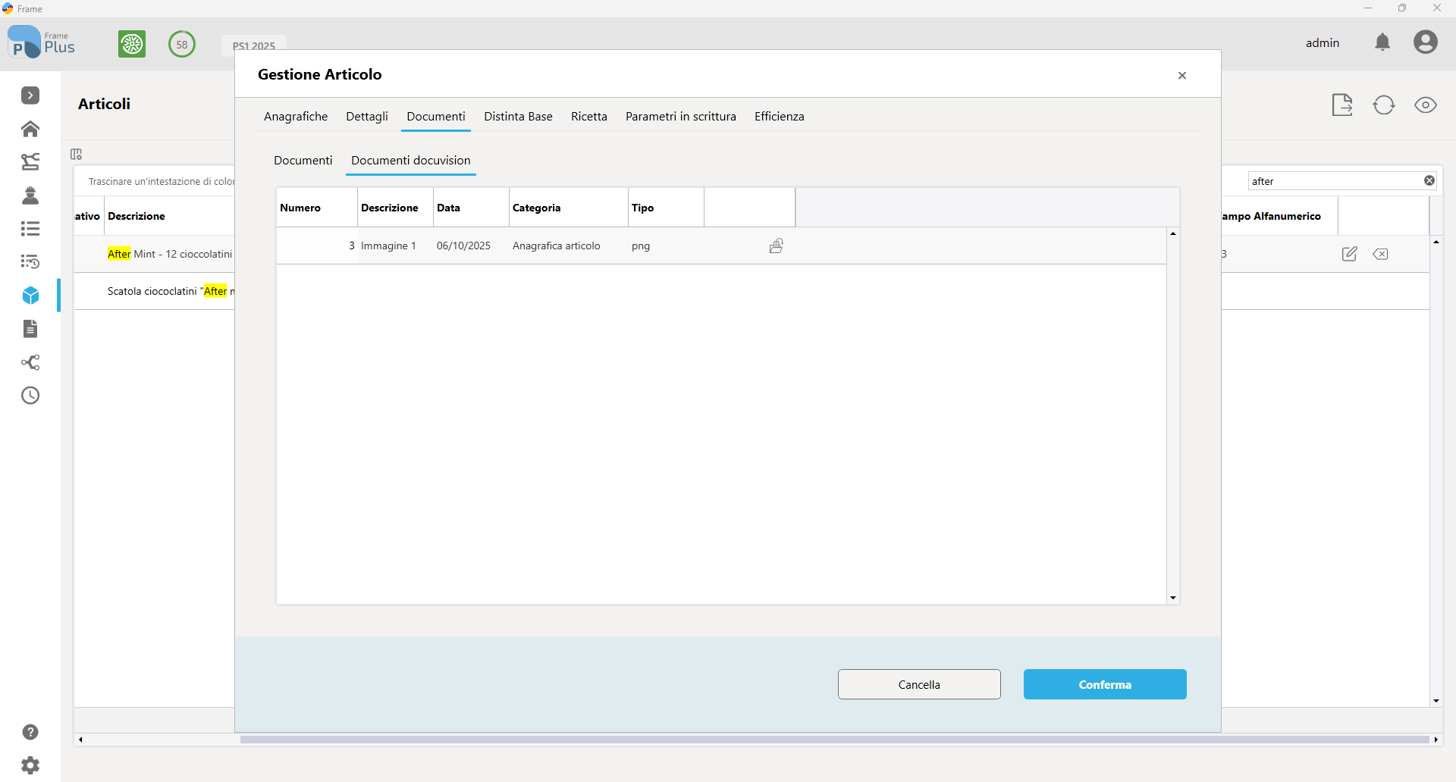Click the export document icon top right
Viewport: 1456px width, 782px height.
[x=1342, y=105]
